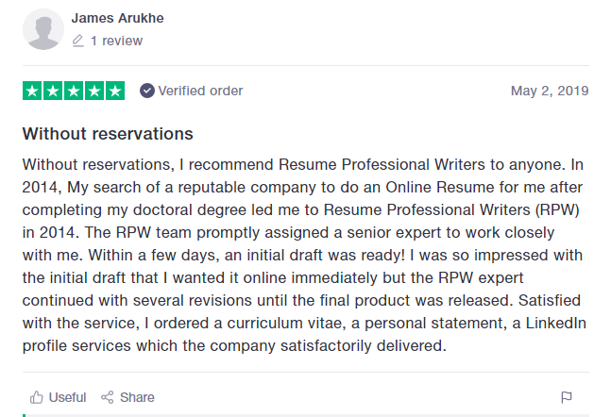Image resolution: width=611 pixels, height=417 pixels.
Task: Click the "Verified order" label
Action: pos(200,92)
